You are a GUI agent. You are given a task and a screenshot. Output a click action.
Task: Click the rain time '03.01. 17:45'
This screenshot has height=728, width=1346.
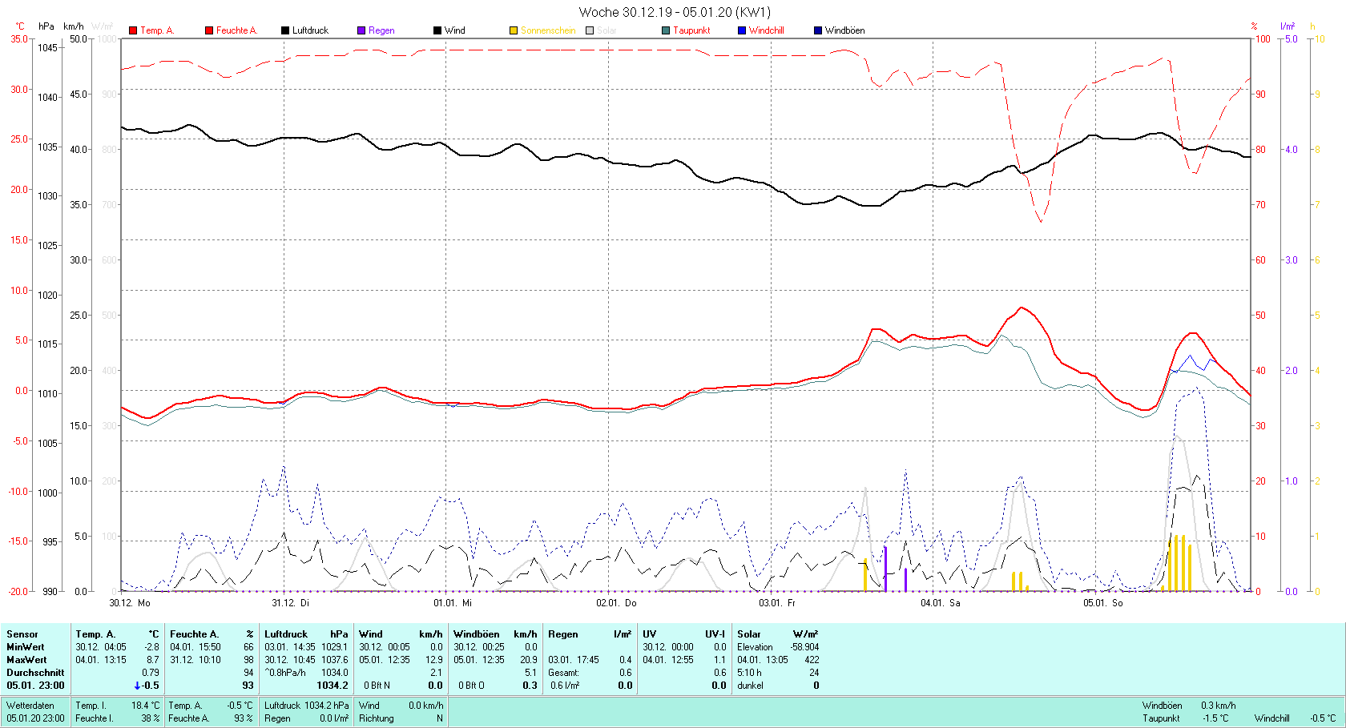click(x=574, y=660)
